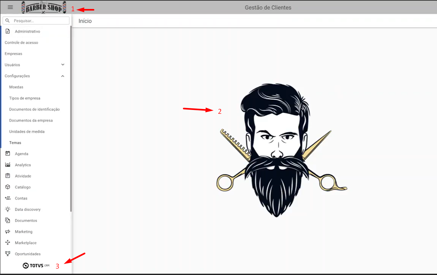
Task: Go to the Contas module
Action: tap(21, 198)
